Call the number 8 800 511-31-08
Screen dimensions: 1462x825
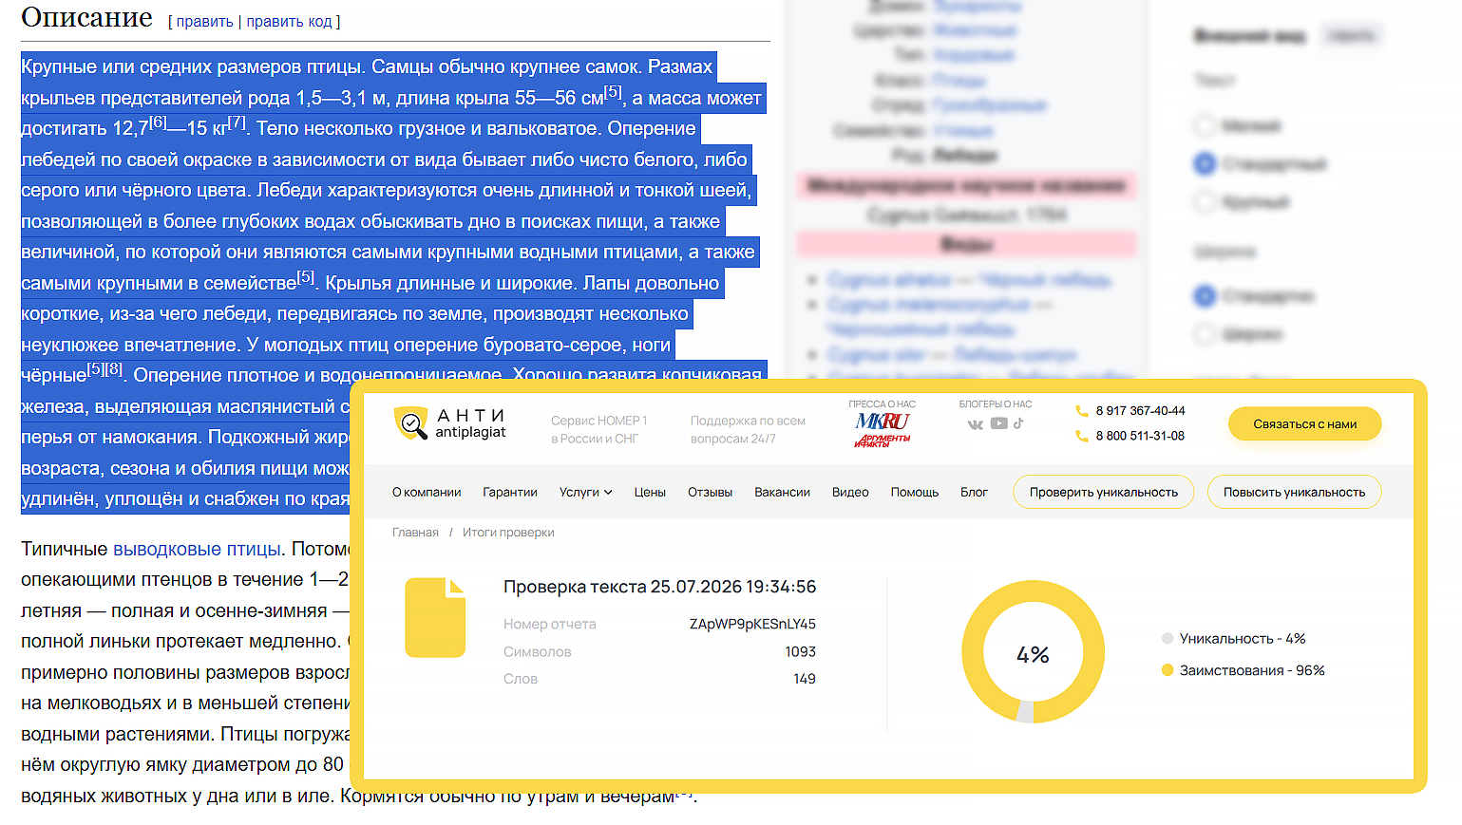pos(1140,436)
